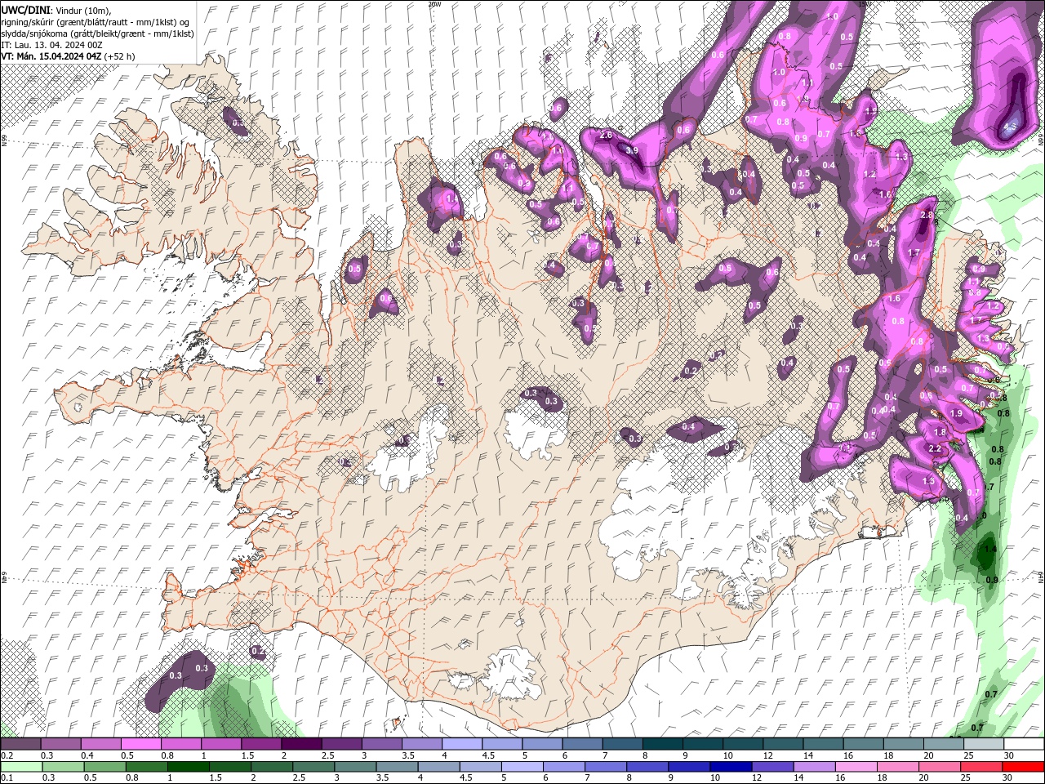Click snow scale swatch between 8 and 9
The image size is (1045, 784).
pos(662,743)
